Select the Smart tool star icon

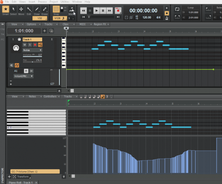click(6, 9)
